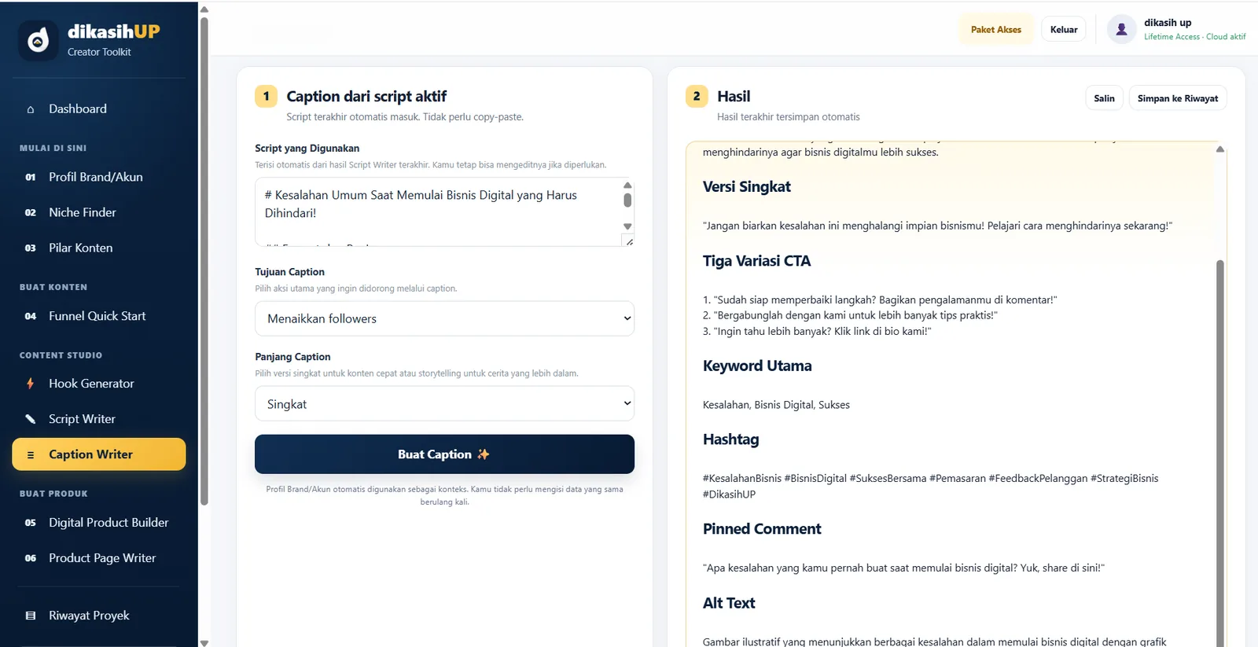The width and height of the screenshot is (1258, 647).
Task: Open the Panjang Caption dropdown
Action: 444,404
